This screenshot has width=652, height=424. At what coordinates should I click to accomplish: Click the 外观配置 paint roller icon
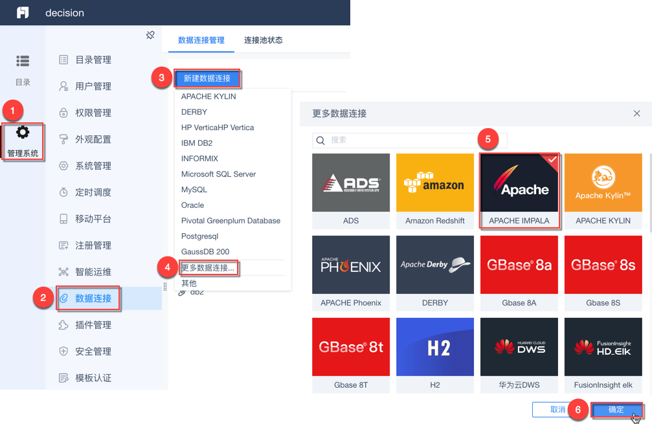(x=63, y=139)
